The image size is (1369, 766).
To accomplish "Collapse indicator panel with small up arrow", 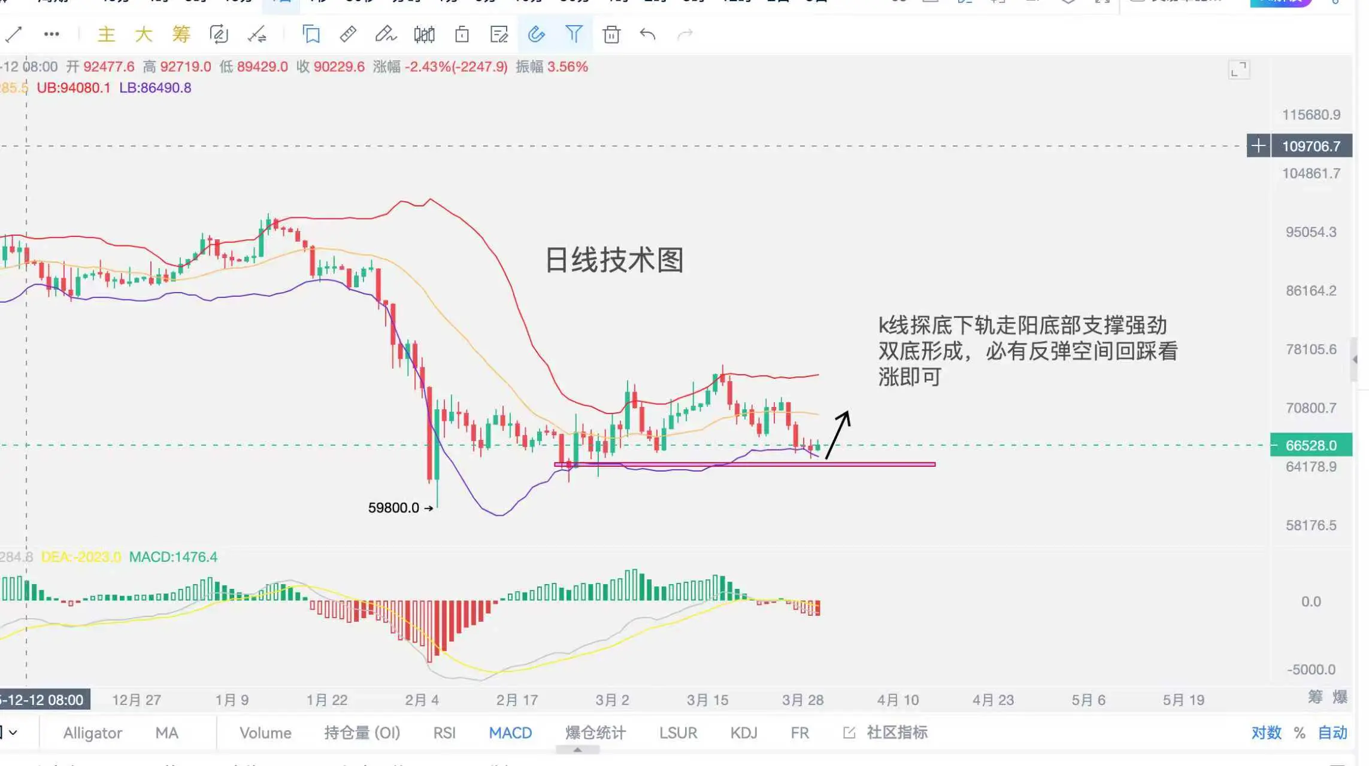I will (577, 750).
